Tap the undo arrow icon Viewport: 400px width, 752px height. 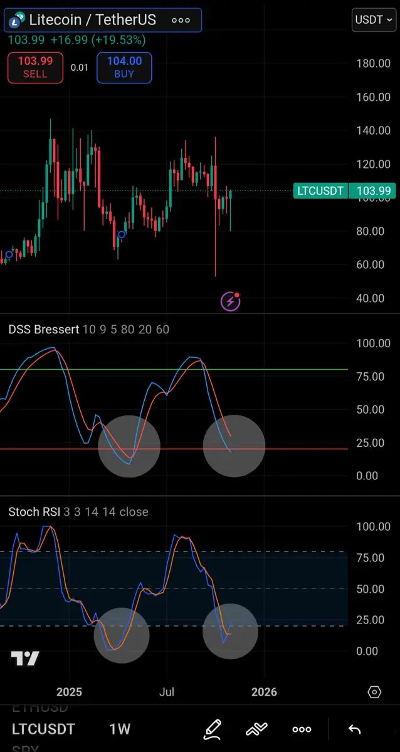[354, 729]
